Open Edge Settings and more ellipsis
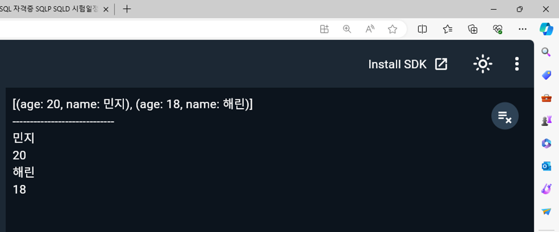This screenshot has width=559, height=232. 522,29
